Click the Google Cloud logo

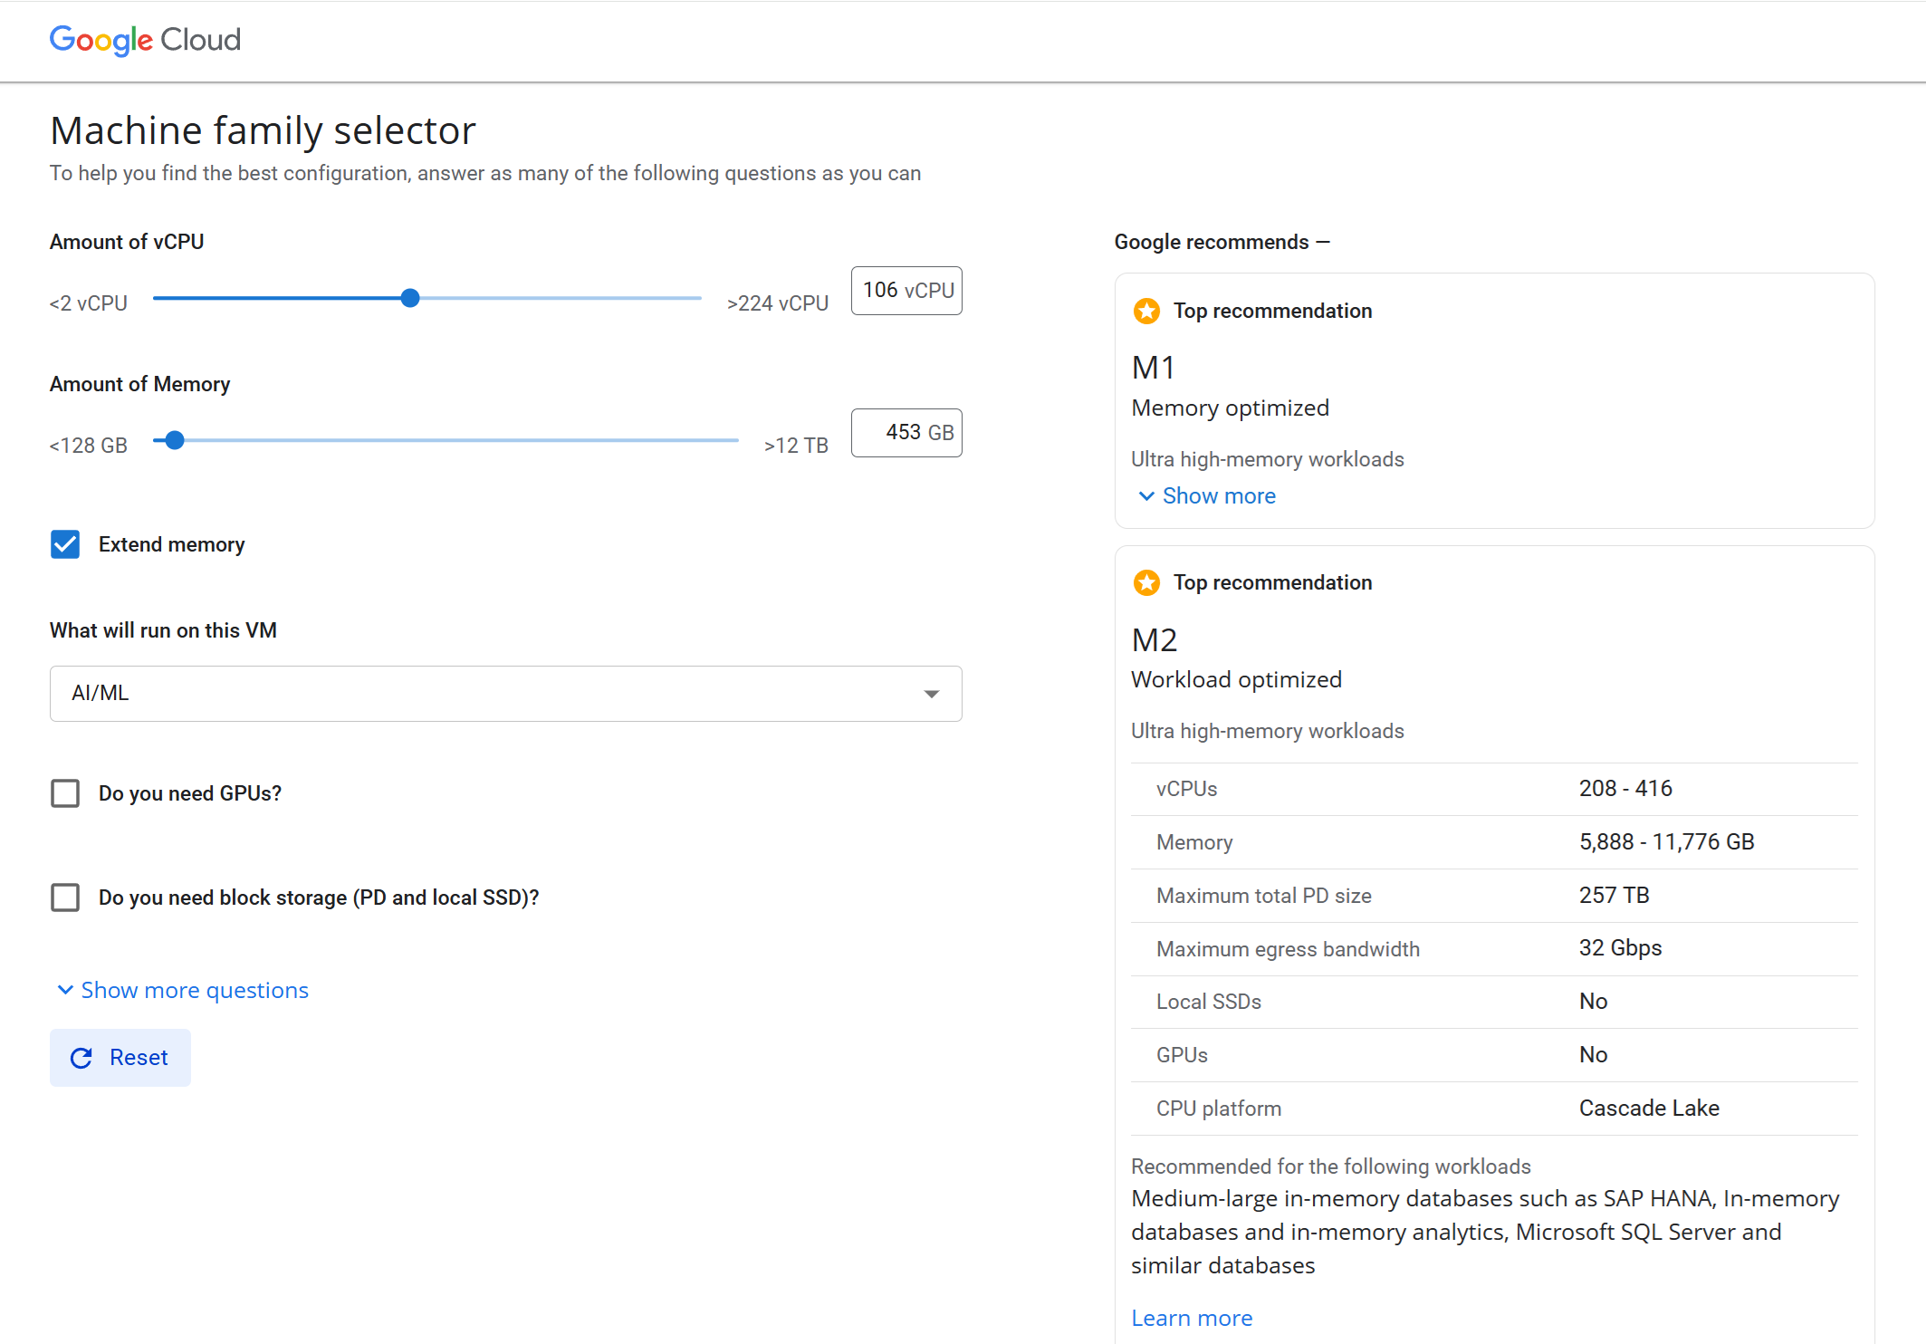pyautogui.click(x=145, y=40)
